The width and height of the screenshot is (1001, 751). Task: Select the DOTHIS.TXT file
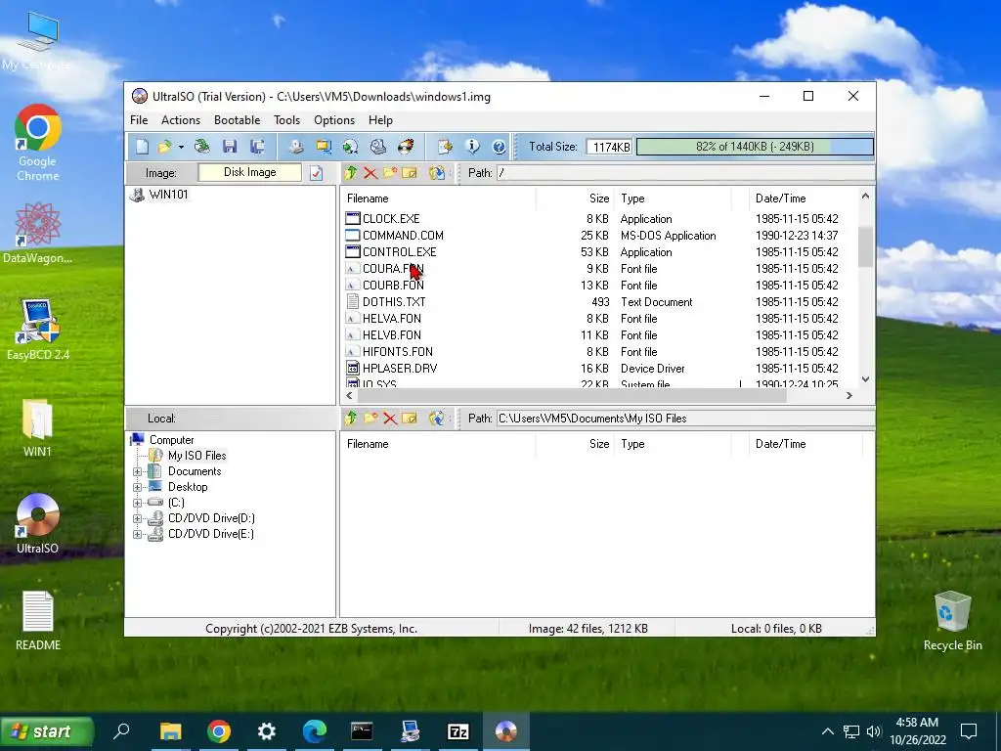tap(393, 301)
